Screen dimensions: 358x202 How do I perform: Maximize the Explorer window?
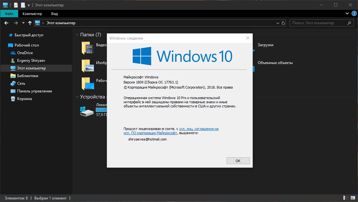click(x=336, y=5)
